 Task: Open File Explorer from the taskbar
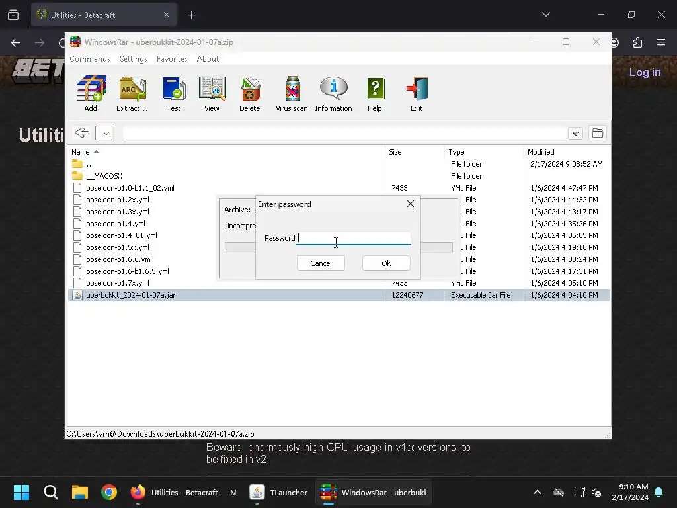[x=80, y=492]
